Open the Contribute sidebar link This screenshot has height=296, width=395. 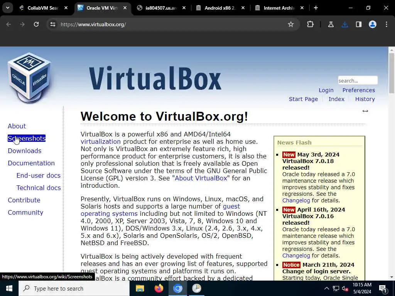24,200
